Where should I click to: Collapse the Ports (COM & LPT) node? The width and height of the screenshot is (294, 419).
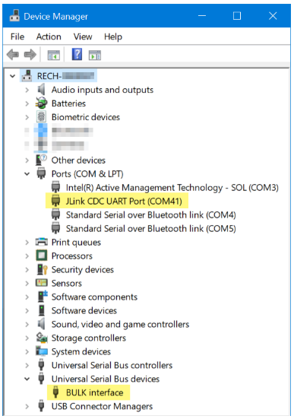[27, 174]
